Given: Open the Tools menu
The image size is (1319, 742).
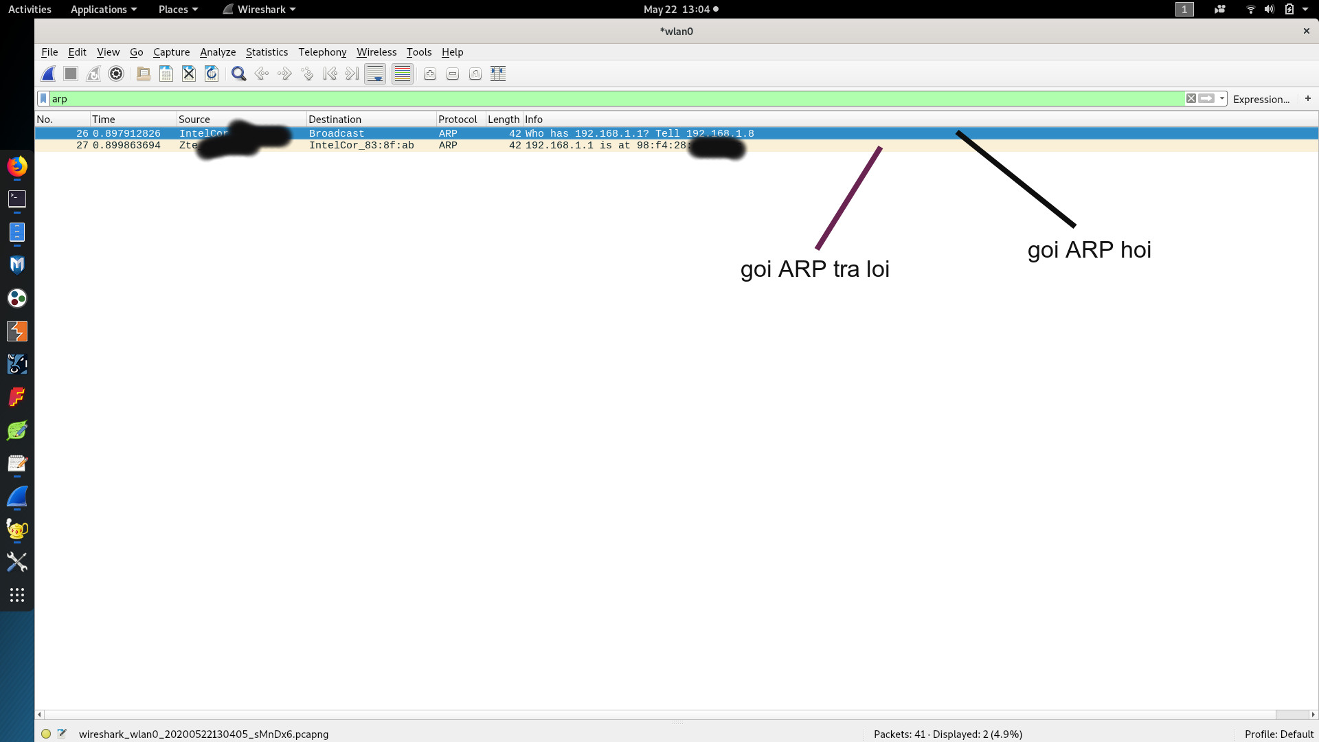Looking at the screenshot, I should [x=419, y=52].
